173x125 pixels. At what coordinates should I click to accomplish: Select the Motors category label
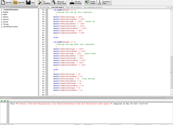point(6,17)
